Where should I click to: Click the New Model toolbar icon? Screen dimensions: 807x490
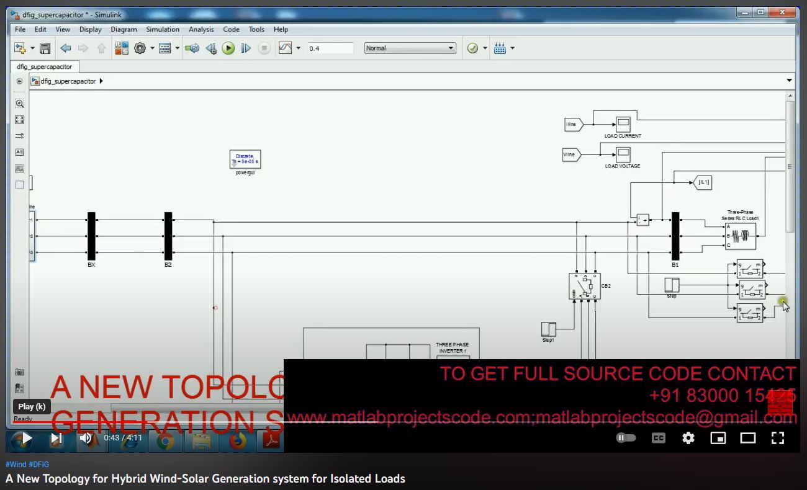click(x=19, y=48)
